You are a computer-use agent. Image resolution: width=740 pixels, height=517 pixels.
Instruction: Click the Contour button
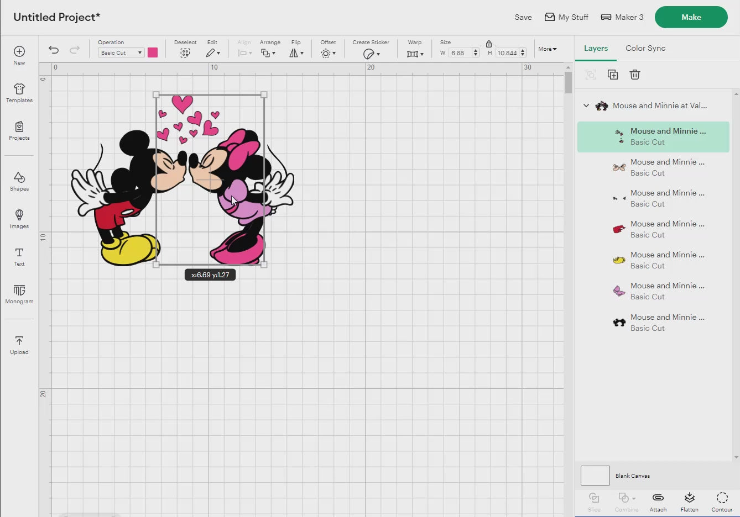(722, 502)
